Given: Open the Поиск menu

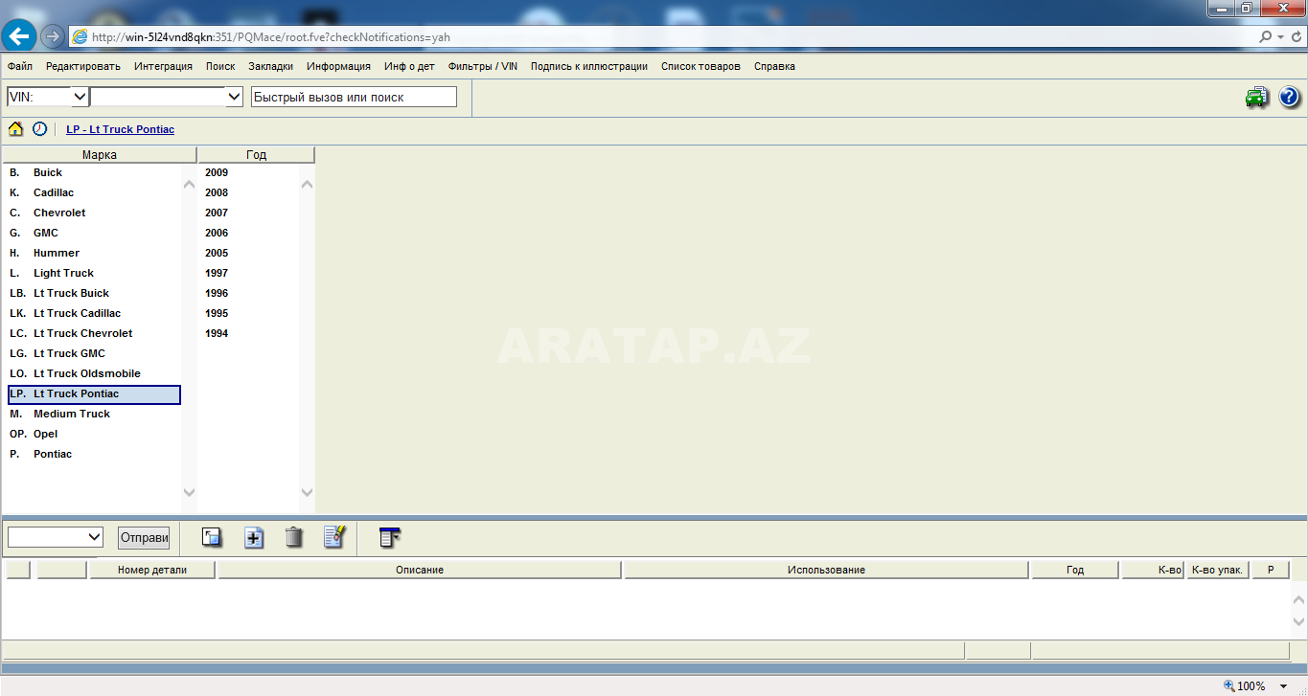Looking at the screenshot, I should (220, 66).
